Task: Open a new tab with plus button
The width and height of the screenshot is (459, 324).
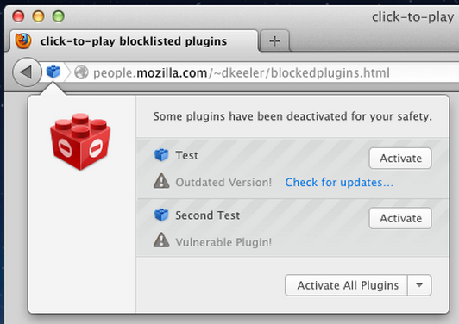Action: [x=274, y=41]
